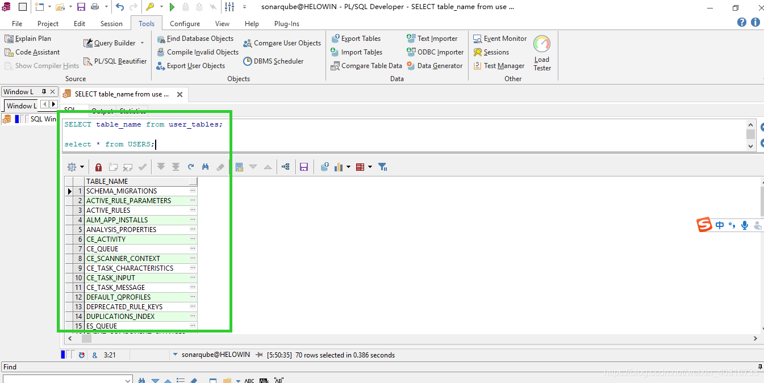The image size is (764, 383).
Task: Select the SCHEMA_MIGRATIONS cell
Action: point(136,191)
